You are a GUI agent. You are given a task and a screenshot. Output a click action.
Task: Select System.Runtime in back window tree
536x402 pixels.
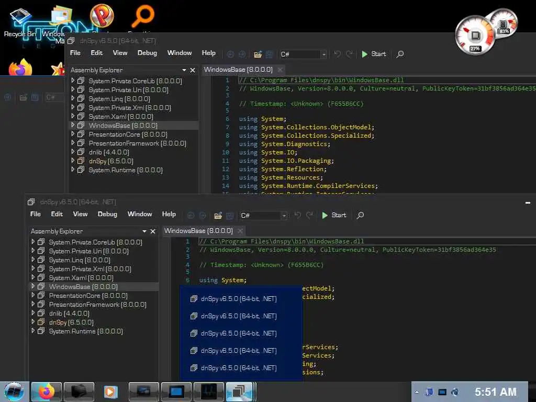(x=126, y=170)
